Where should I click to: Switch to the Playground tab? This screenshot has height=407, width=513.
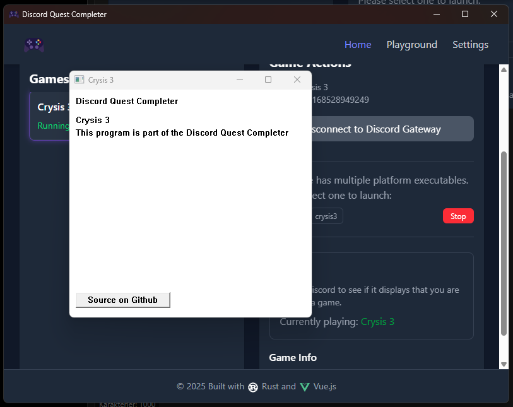411,45
